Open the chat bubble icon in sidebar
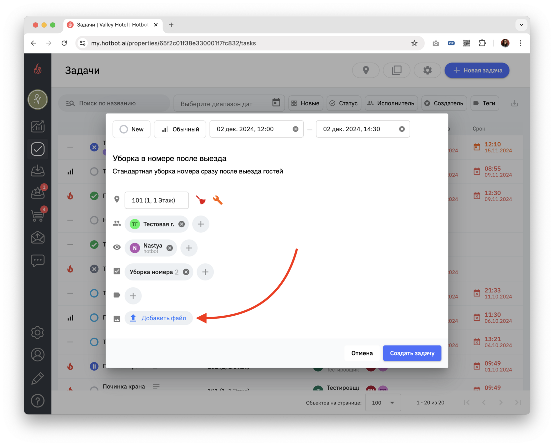The width and height of the screenshot is (554, 446). pos(38,260)
